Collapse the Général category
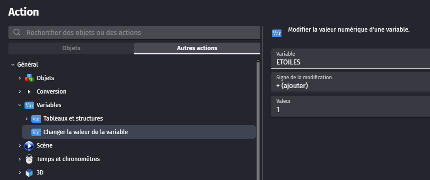 pyautogui.click(x=13, y=64)
